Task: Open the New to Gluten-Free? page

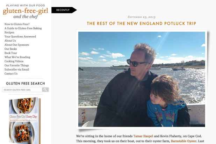Action: click(17, 24)
